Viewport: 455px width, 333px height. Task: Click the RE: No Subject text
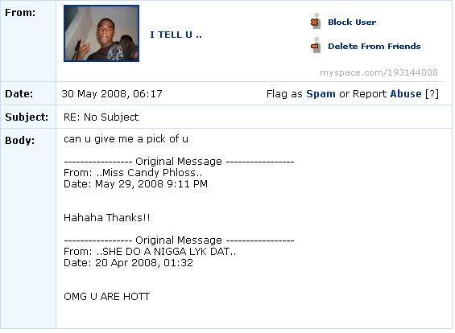tap(101, 117)
